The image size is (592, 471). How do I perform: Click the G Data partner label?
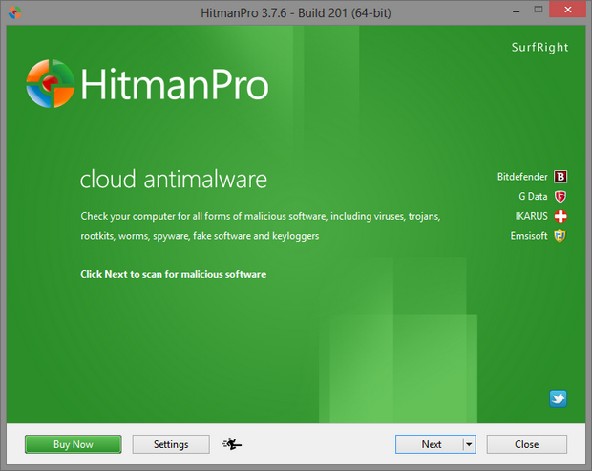[x=533, y=197]
